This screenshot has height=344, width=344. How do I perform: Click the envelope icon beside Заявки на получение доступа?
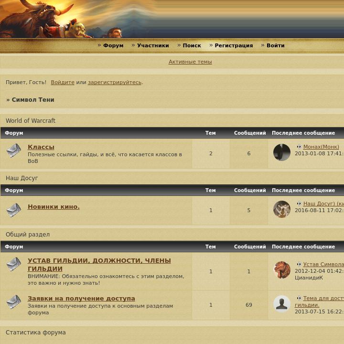(x=13, y=302)
